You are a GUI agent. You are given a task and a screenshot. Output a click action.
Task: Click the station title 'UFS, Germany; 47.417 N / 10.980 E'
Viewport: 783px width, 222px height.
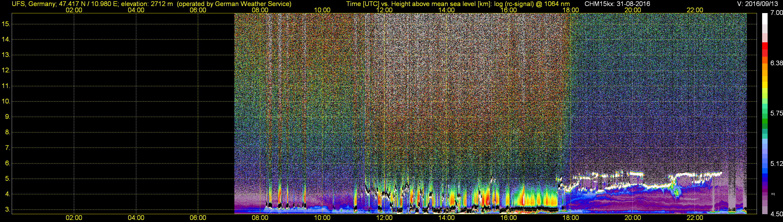pos(65,4)
